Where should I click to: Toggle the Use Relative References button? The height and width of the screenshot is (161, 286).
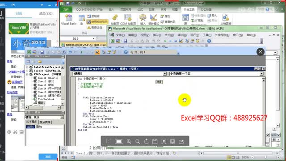pyautogui.click(x=97, y=22)
